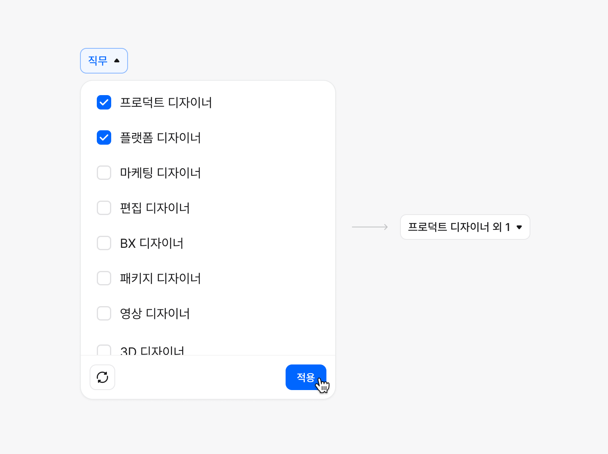608x454 pixels.
Task: Click the 패키지 디자이너 label text
Action: pyautogui.click(x=160, y=279)
